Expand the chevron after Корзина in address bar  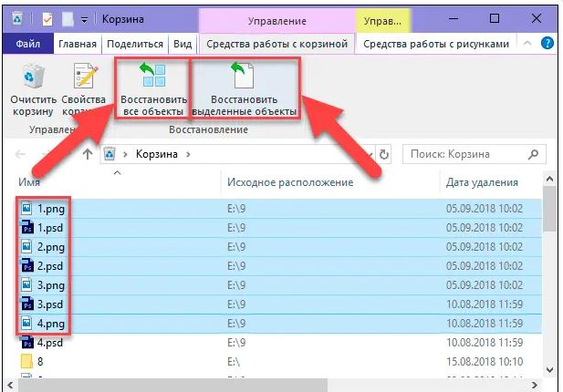[x=188, y=155]
